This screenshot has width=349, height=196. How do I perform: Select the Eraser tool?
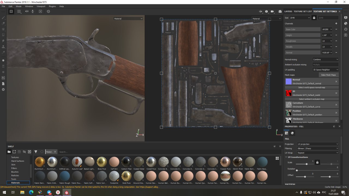(x=4, y=23)
